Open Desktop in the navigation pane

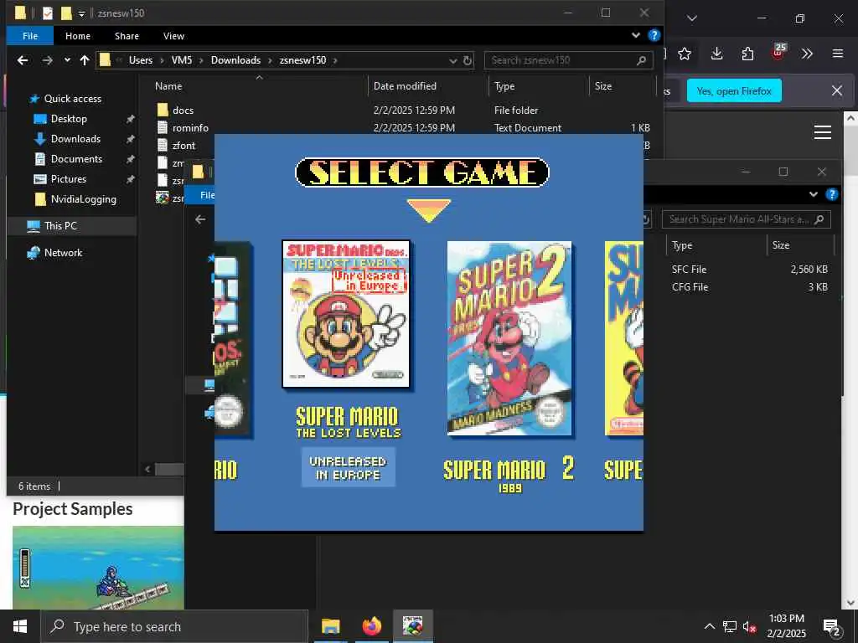click(x=69, y=119)
